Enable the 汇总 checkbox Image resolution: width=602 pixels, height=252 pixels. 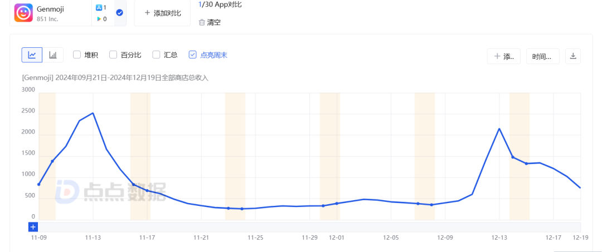[x=156, y=55]
